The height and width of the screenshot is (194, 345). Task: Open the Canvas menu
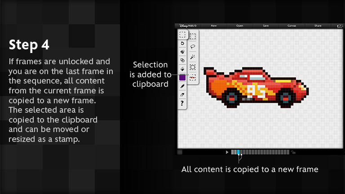[x=292, y=26]
